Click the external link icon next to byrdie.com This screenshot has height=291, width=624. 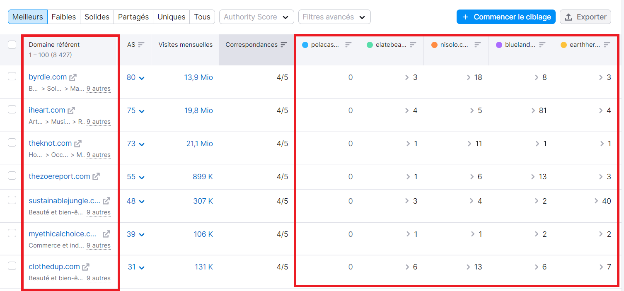pyautogui.click(x=73, y=77)
